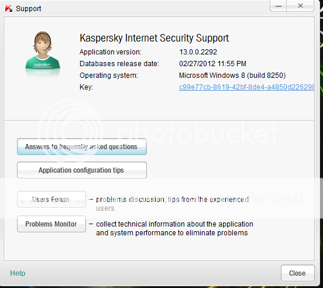Open Application configuration tips
Viewport: 323px width, 288px height.
[82, 170]
